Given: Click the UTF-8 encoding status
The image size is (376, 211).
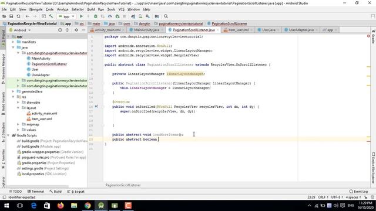Looking at the screenshot, I should [337, 197].
